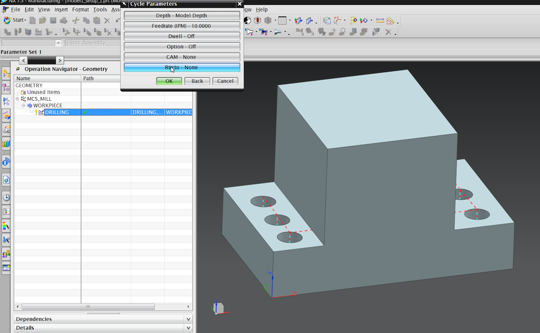Collapse the MCS_MILL tree node
Viewport: 540px width, 333px height.
tap(17, 99)
